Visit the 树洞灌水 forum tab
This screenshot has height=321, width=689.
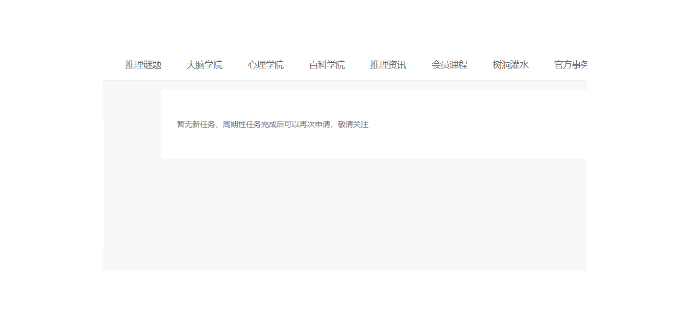[x=510, y=65]
